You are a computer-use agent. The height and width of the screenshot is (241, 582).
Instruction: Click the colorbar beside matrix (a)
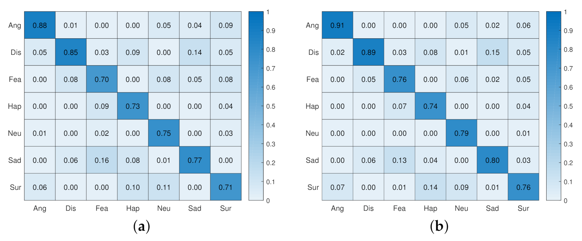click(x=256, y=106)
